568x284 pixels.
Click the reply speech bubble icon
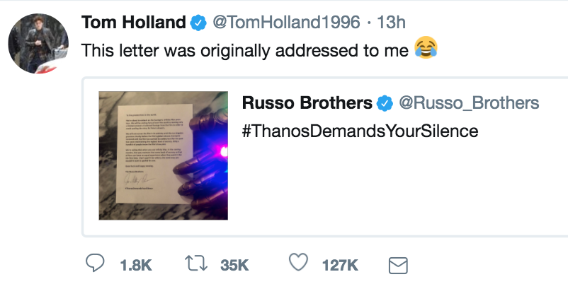[x=95, y=265]
